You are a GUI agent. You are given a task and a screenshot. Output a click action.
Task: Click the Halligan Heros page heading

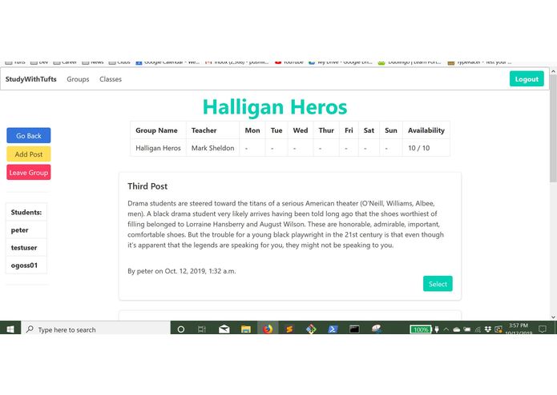point(275,107)
